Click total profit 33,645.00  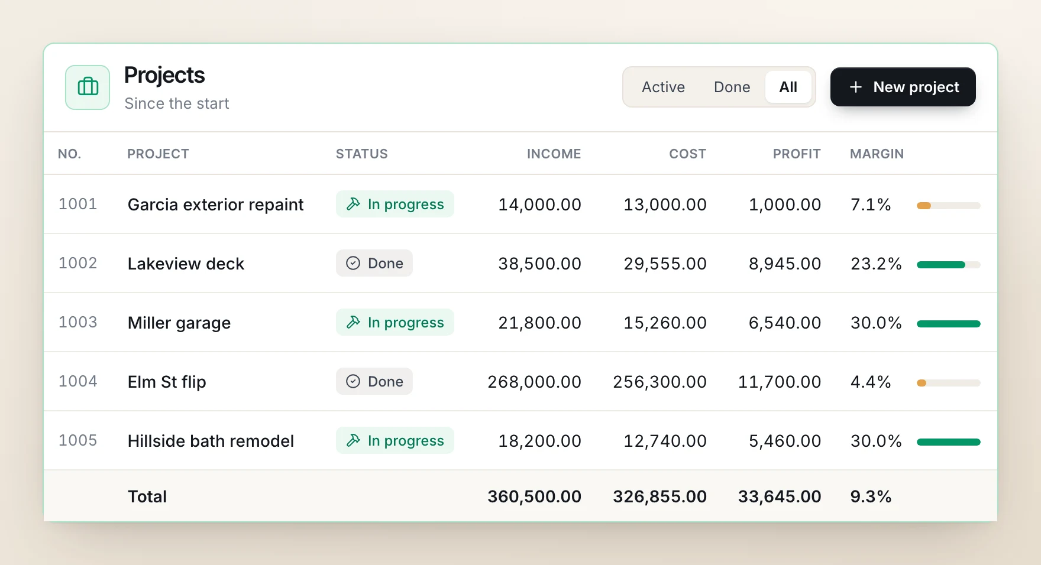click(780, 496)
